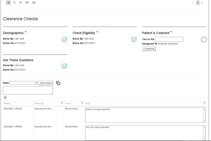The width and height of the screenshot is (211, 141).
Task: Open the Source column filter
Action: [82, 103]
